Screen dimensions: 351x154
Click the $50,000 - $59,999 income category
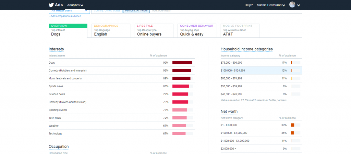point(231,86)
